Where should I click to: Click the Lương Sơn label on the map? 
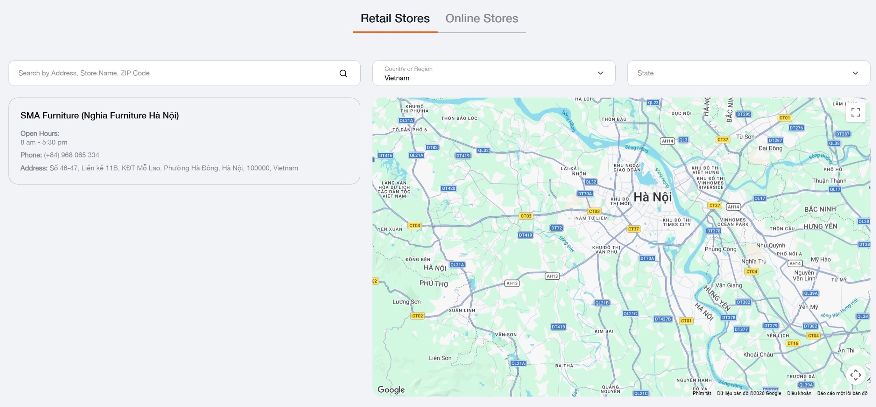click(407, 302)
